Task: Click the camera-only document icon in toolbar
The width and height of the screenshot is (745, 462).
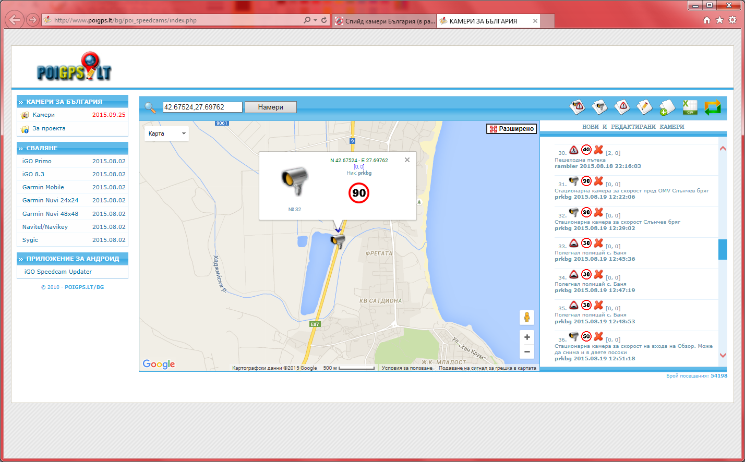Action: (600, 107)
